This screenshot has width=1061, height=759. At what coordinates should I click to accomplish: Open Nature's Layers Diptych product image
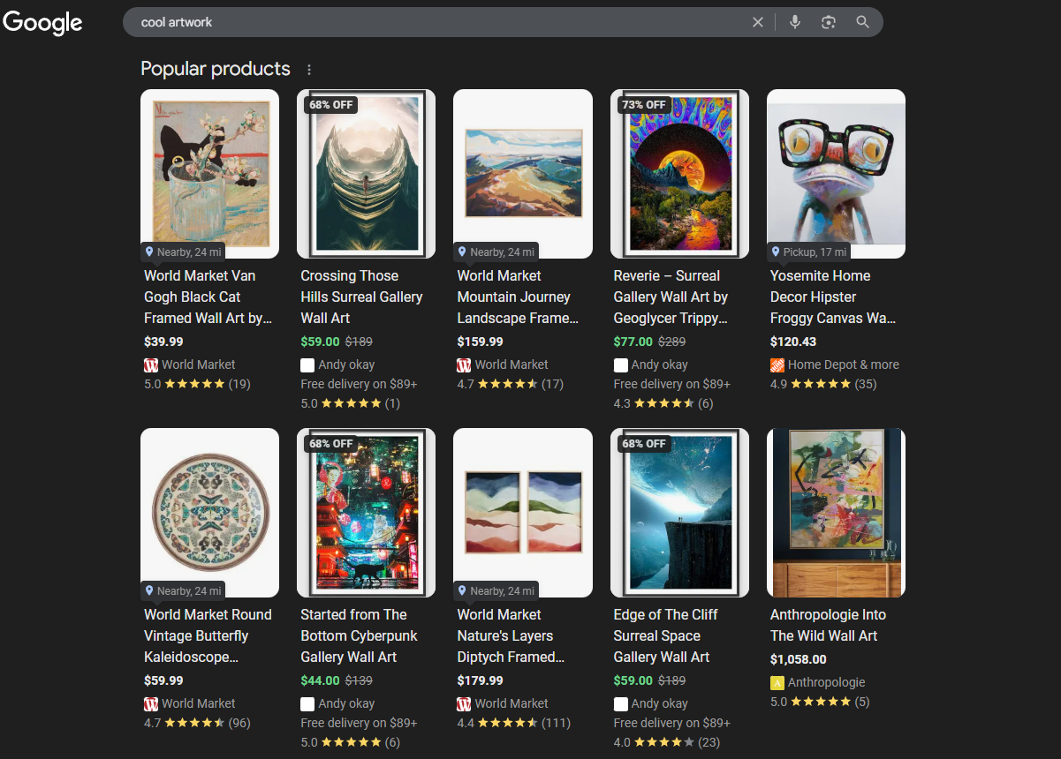coord(523,513)
